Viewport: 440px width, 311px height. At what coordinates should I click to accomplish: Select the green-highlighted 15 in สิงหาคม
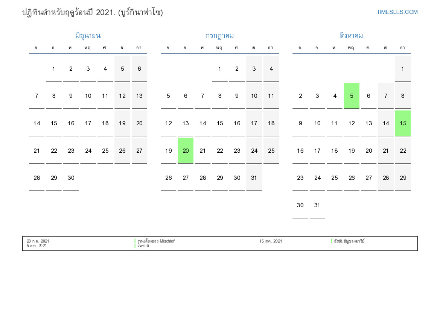[403, 123]
